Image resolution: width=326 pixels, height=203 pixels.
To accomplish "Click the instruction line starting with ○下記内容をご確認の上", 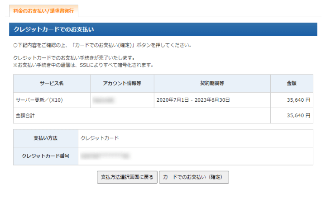I will (x=102, y=45).
